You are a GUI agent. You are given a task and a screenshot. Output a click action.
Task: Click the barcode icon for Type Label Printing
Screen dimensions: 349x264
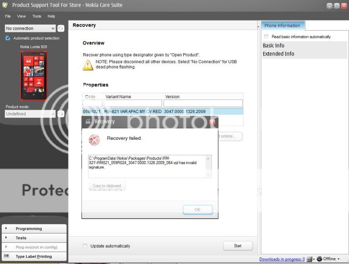6,257
